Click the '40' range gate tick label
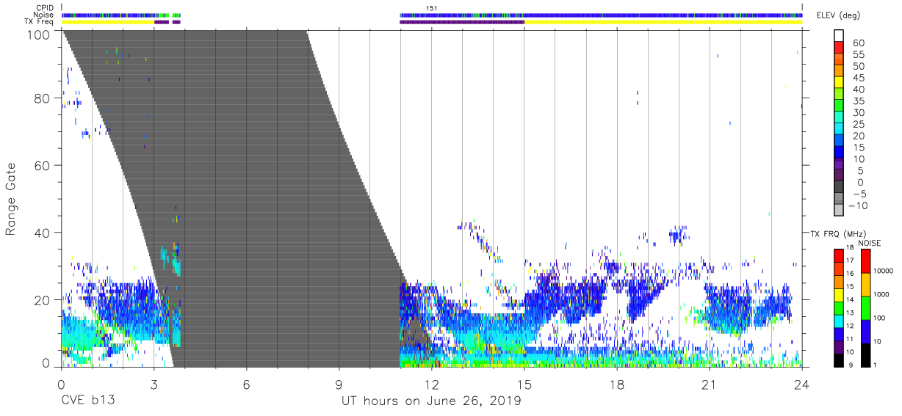The height and width of the screenshot is (416, 902). (42, 233)
